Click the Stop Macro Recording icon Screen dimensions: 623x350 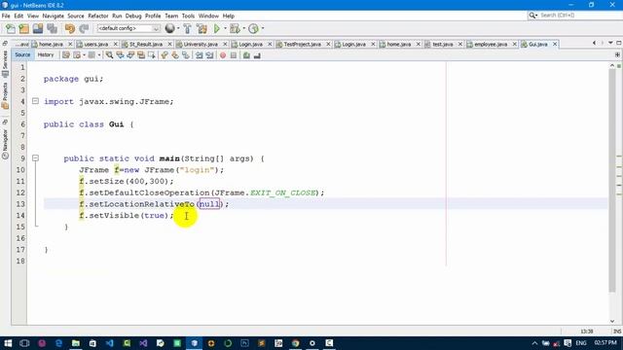click(234, 55)
